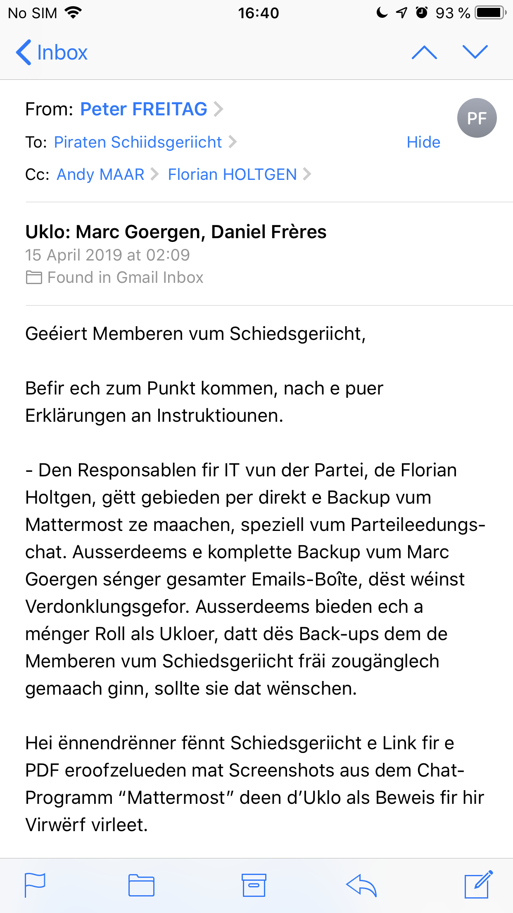Go to previous message with up arrow

[x=424, y=53]
